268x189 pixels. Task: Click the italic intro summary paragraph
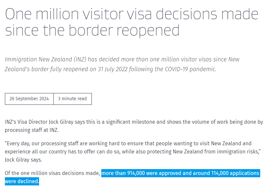point(122,64)
